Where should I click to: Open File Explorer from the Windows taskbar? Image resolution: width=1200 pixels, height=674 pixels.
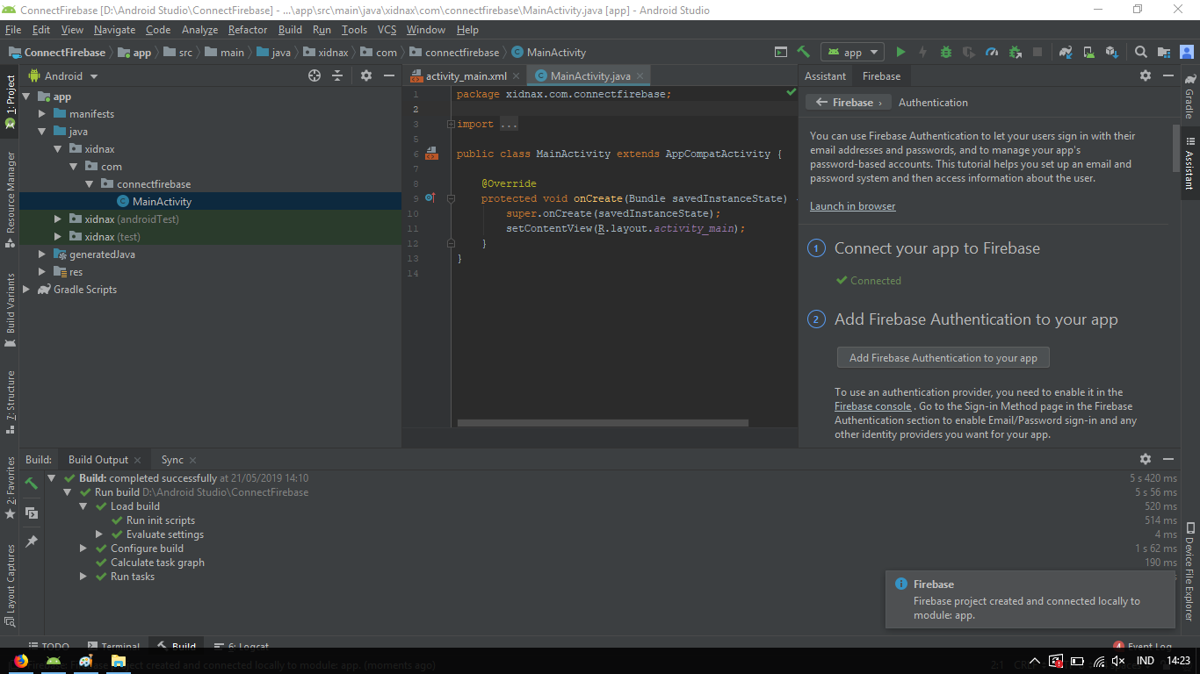pyautogui.click(x=118, y=661)
